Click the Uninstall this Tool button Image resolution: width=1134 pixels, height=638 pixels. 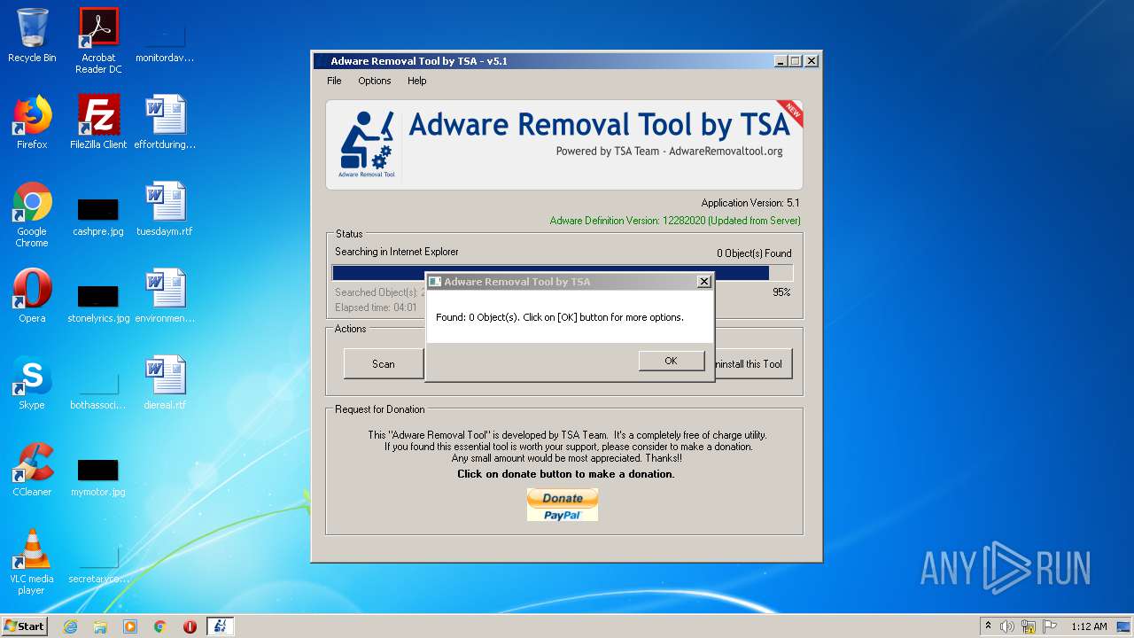(753, 363)
